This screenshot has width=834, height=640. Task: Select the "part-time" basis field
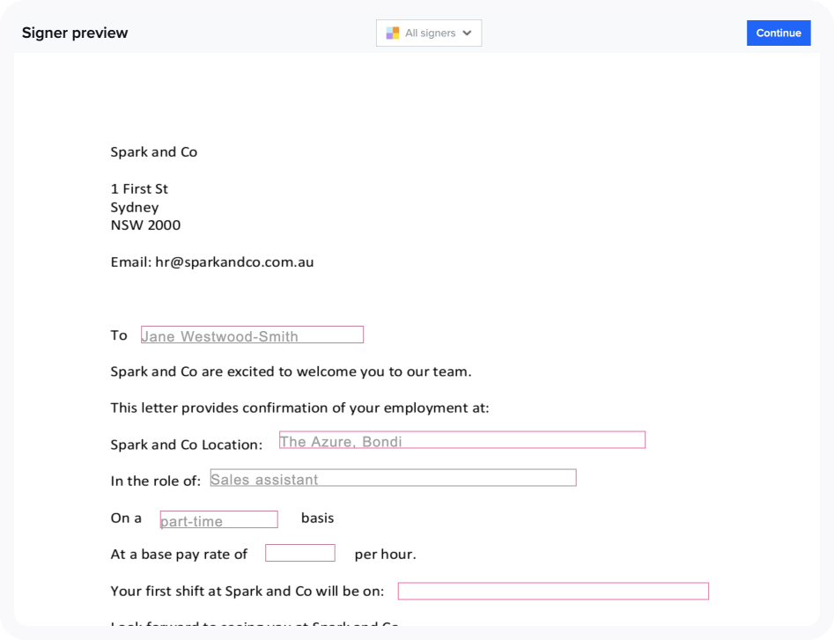point(218,519)
